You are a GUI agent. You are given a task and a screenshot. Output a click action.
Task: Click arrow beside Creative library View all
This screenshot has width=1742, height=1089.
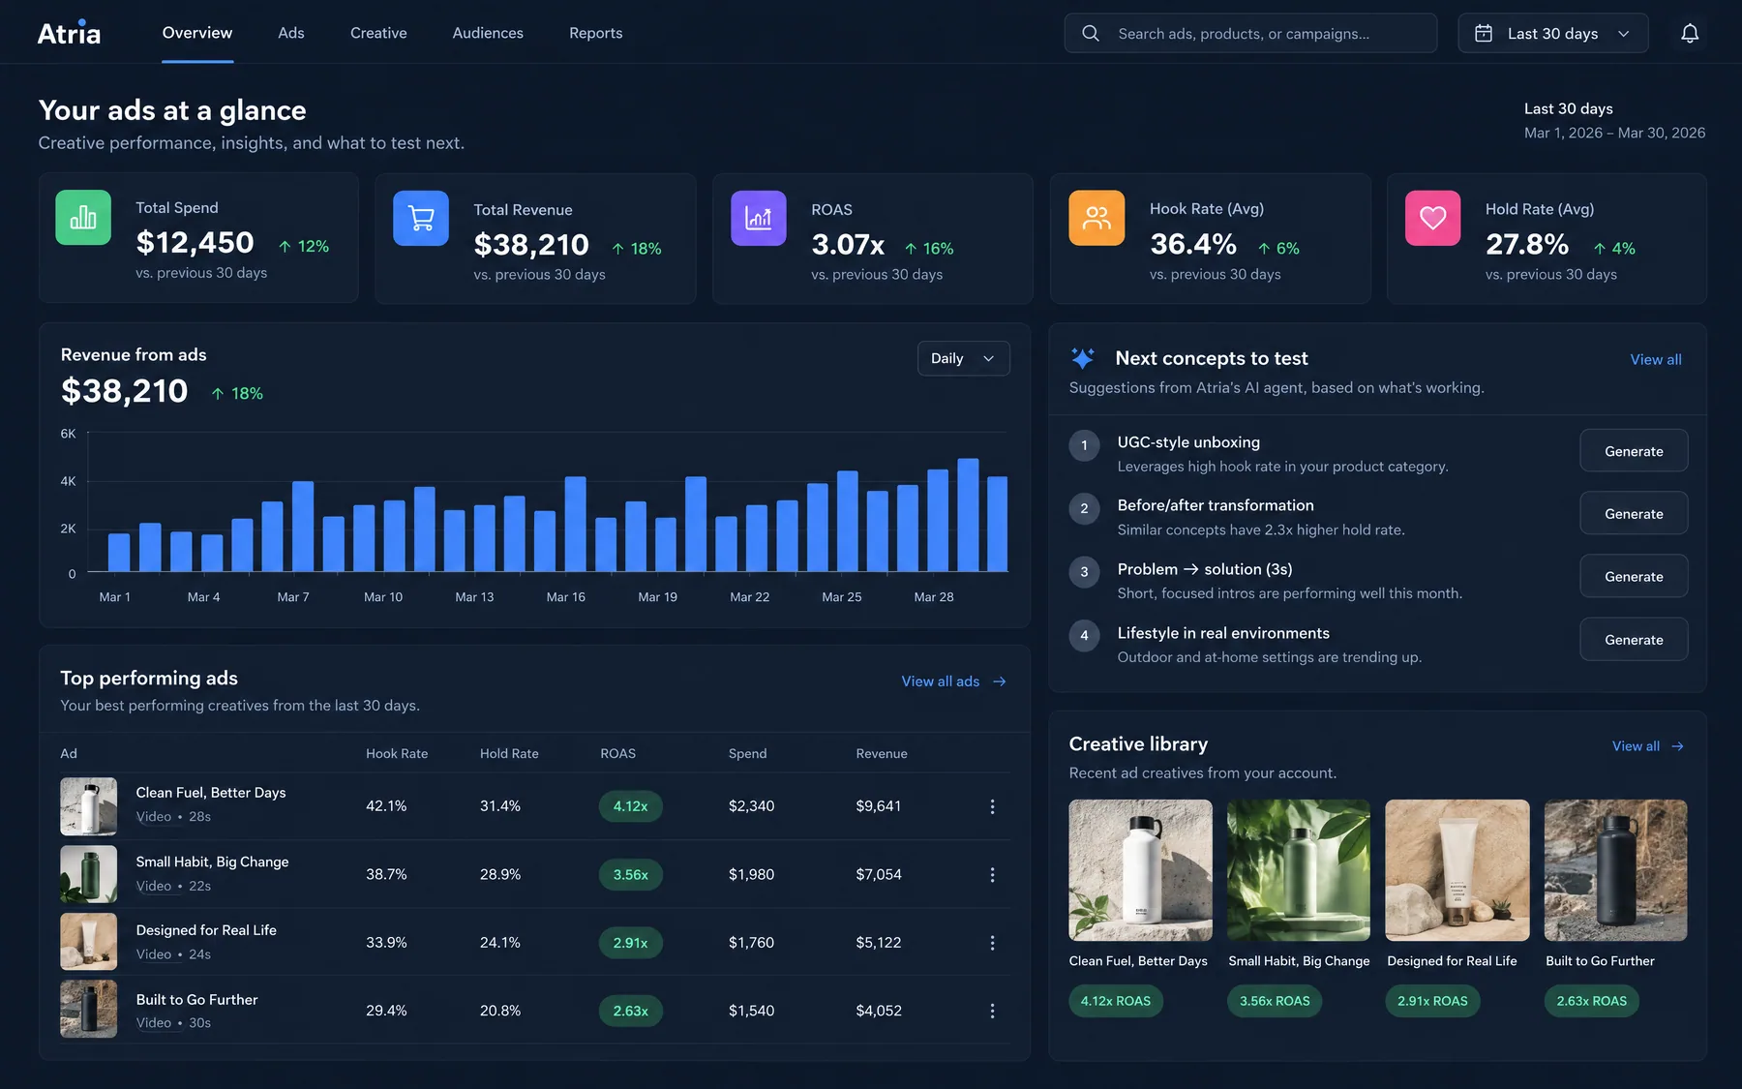pyautogui.click(x=1677, y=746)
